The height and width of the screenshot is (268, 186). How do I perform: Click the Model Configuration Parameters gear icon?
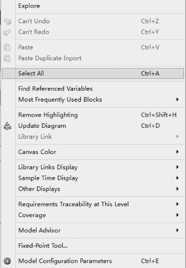click(7, 261)
